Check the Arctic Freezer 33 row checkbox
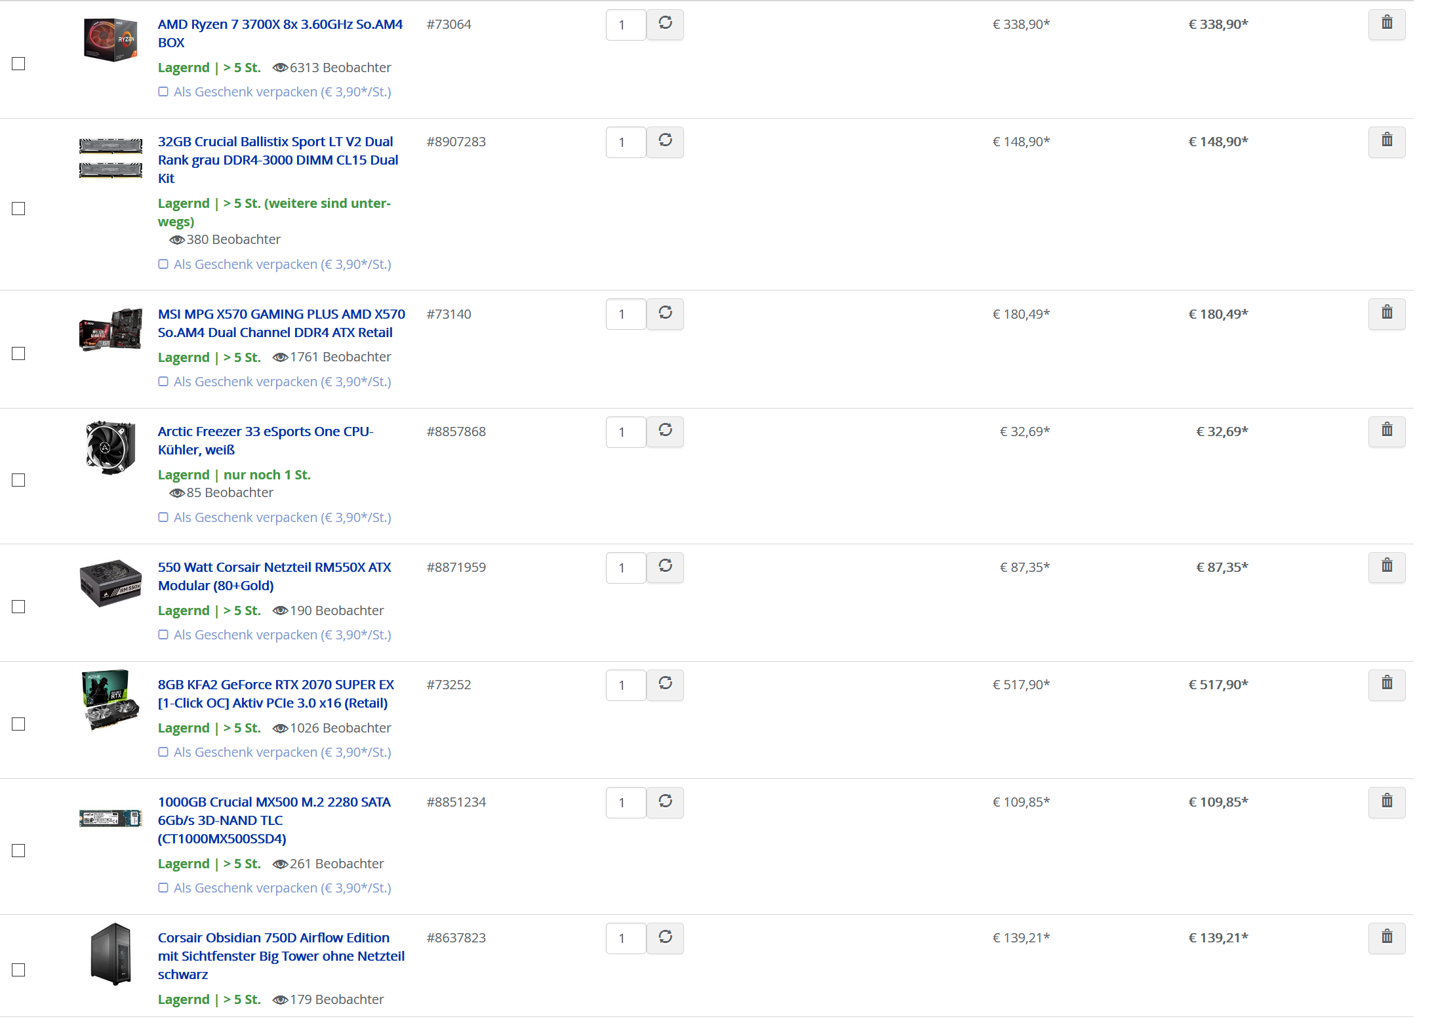1436x1025 pixels. (x=18, y=480)
